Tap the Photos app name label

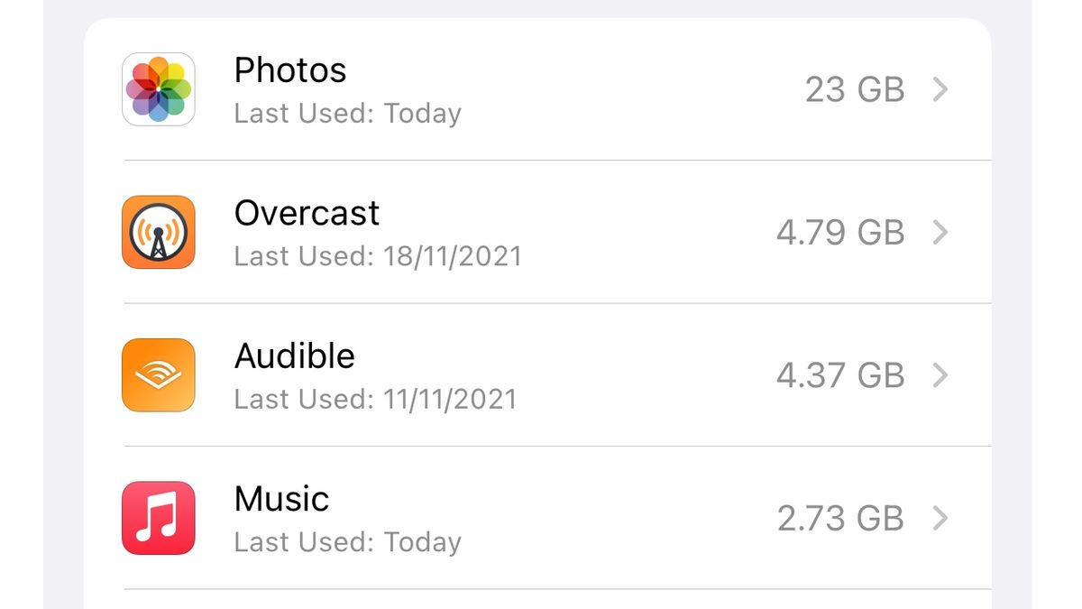(290, 69)
